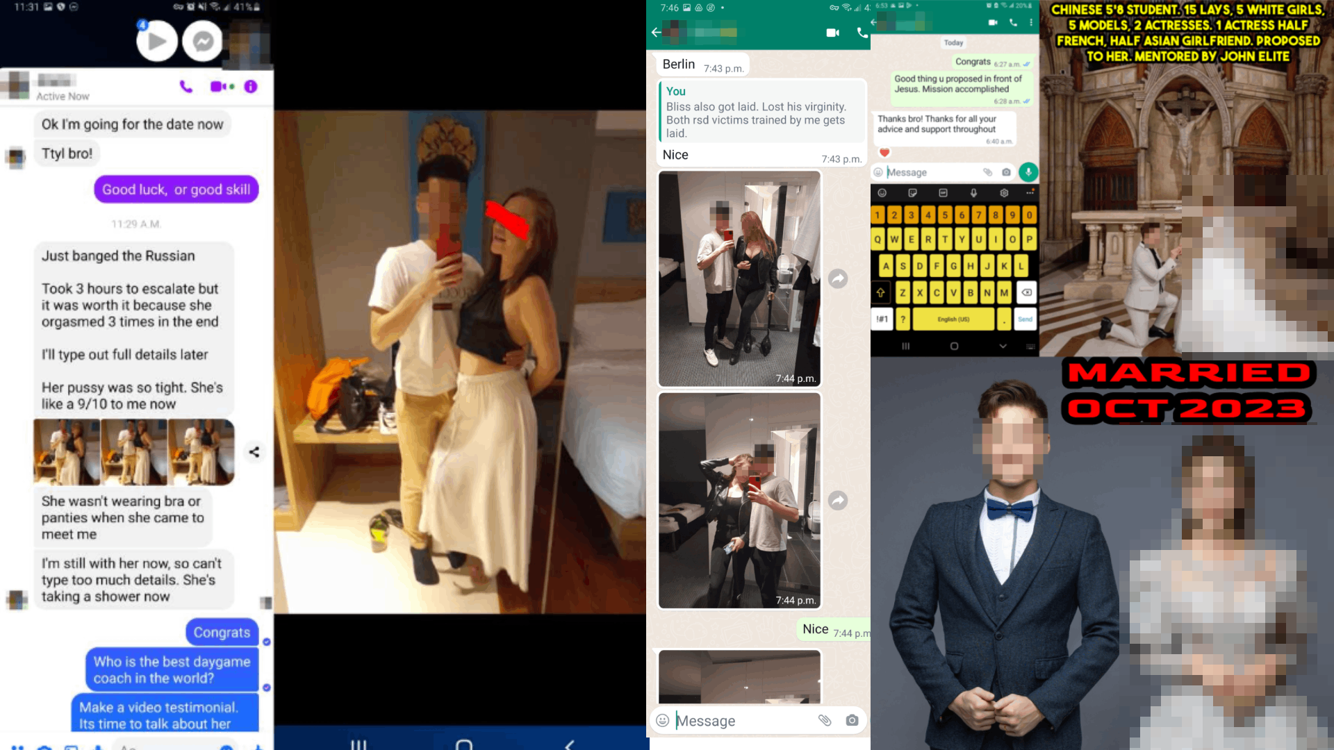Expand keyboard toolbar three-dots menu

coord(1030,192)
